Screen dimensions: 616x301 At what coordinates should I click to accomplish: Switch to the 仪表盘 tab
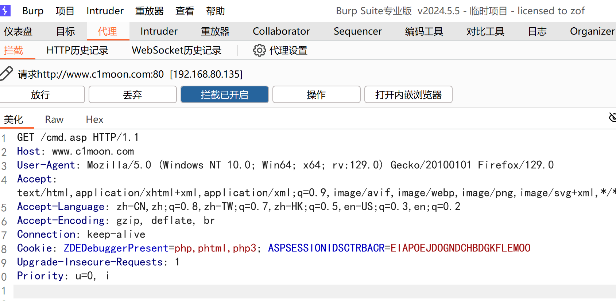(18, 31)
